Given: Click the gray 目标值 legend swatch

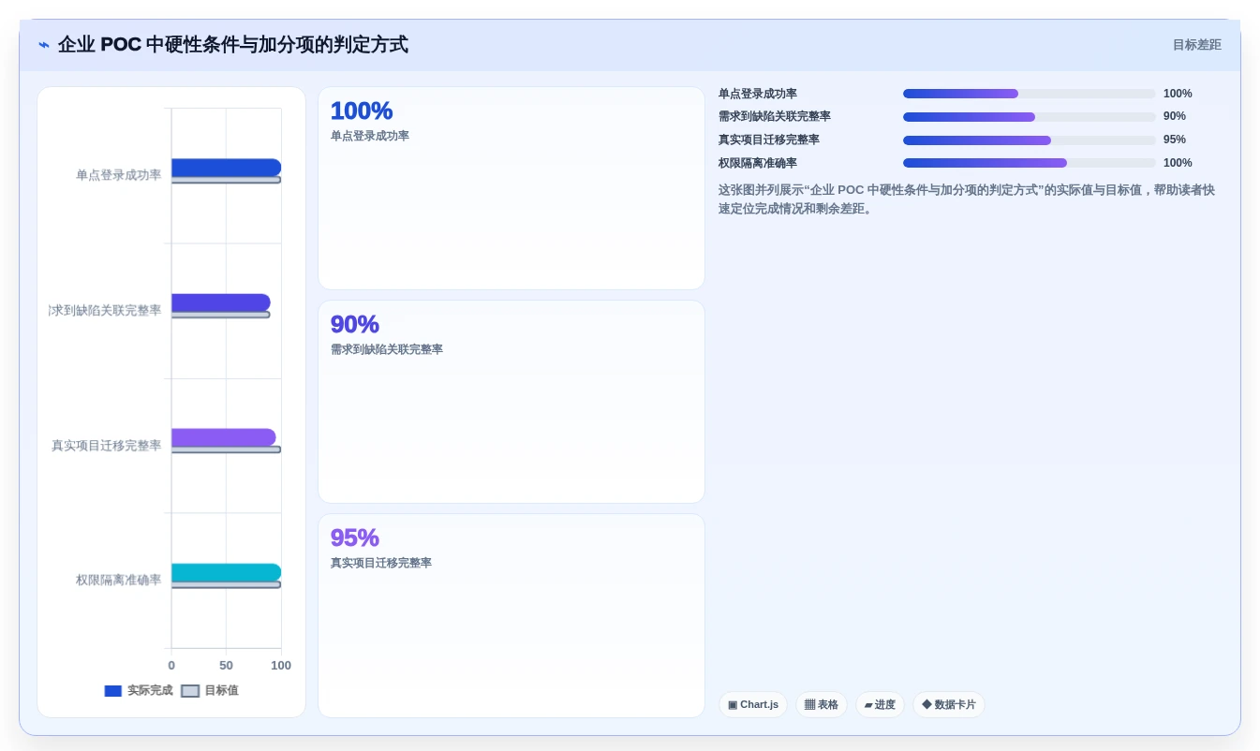Looking at the screenshot, I should coord(190,691).
